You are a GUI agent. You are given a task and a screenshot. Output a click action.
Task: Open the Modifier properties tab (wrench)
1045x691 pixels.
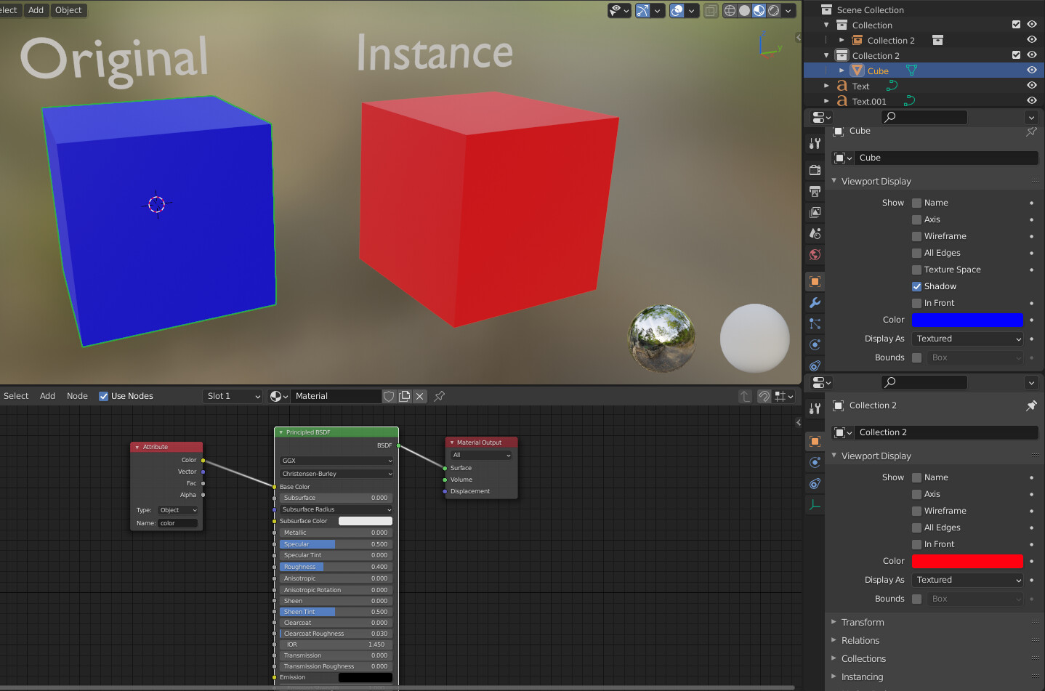coord(815,303)
